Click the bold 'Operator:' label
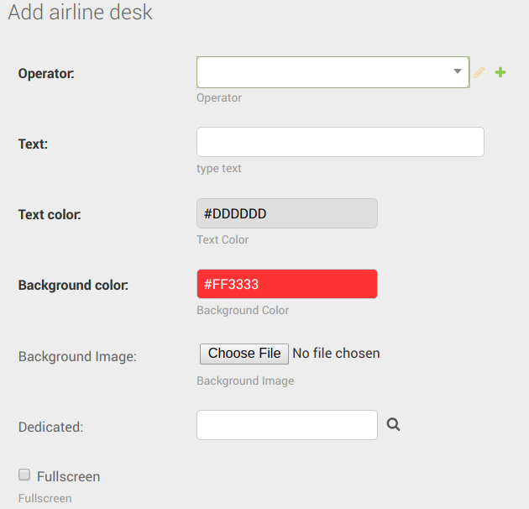 pos(46,73)
